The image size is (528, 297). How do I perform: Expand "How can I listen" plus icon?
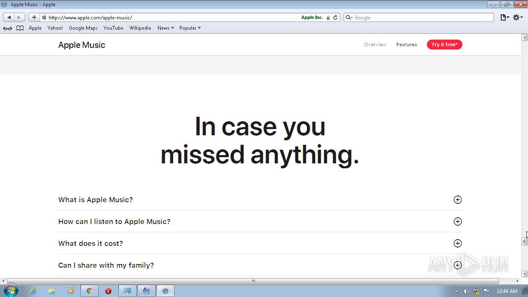457,222
